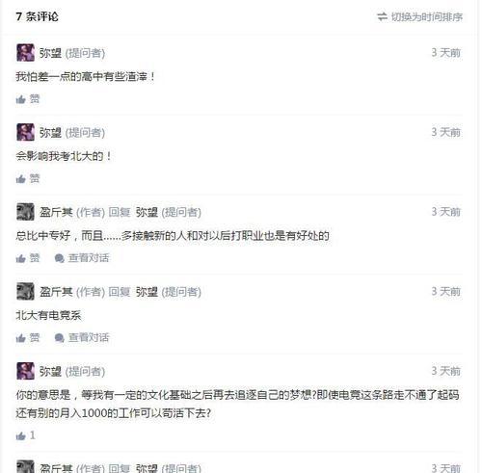Open 弥望's avatar on first comment
The width and height of the screenshot is (482, 473).
tap(25, 53)
